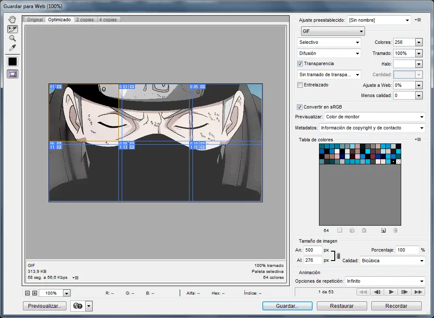Click the Previsualizar... button
Viewport: 434px width, 318px height.
tap(45, 306)
